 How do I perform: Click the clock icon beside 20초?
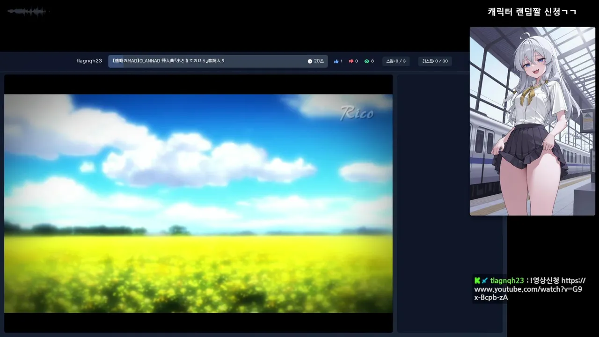click(310, 61)
